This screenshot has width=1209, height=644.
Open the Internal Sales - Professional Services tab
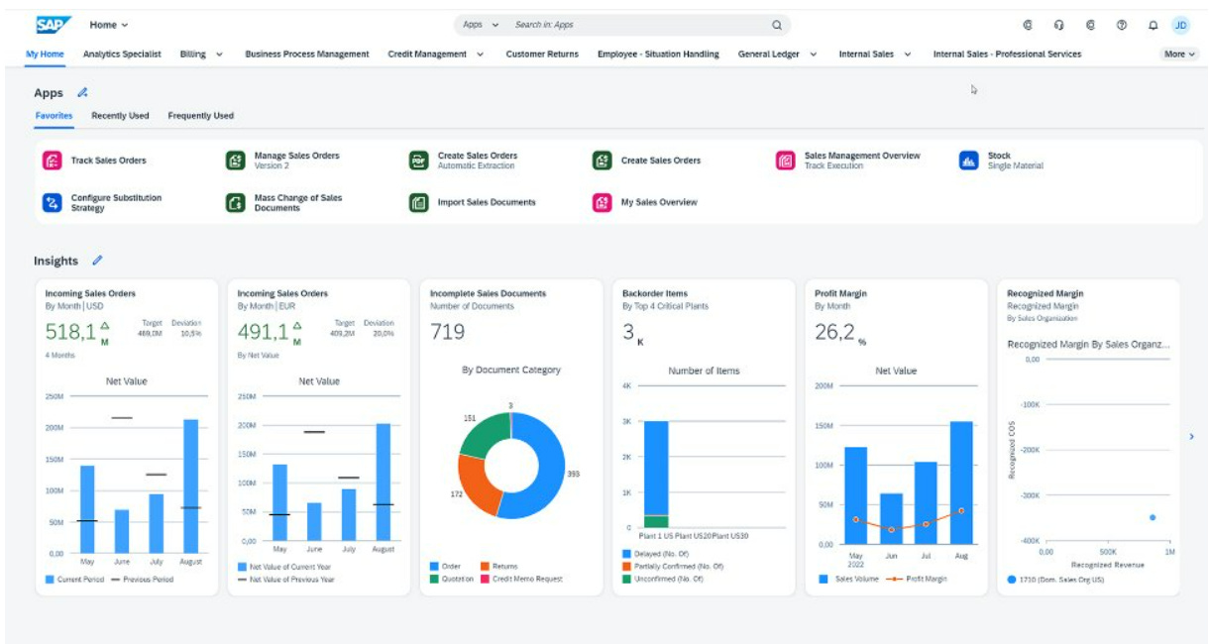click(x=1007, y=54)
